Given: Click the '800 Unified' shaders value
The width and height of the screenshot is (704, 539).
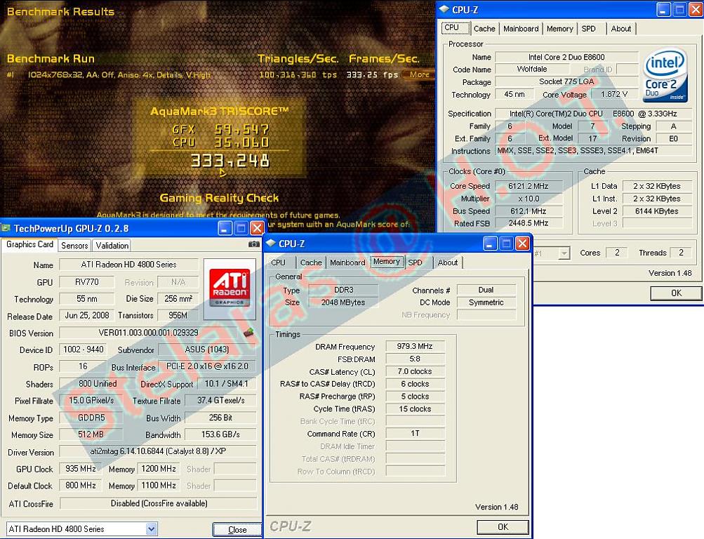Looking at the screenshot, I should pyautogui.click(x=98, y=384).
